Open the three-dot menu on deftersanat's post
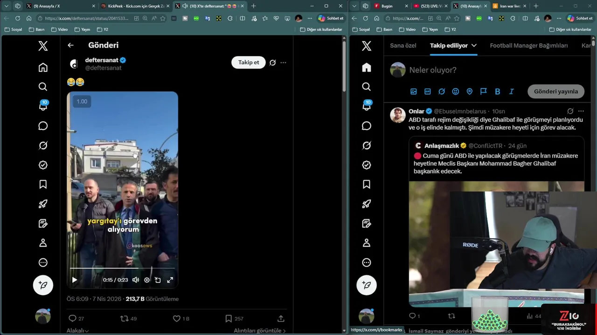597x335 pixels. coord(283,62)
